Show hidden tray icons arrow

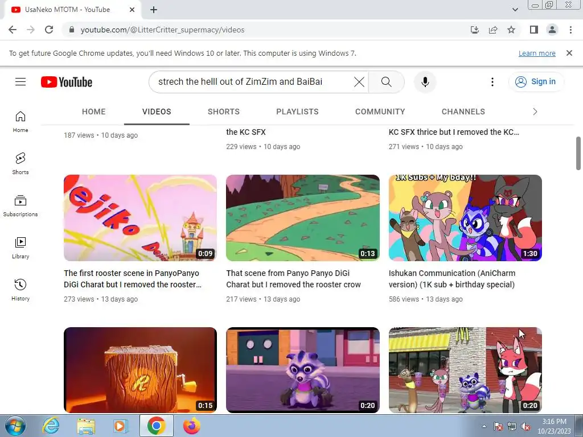pyautogui.click(x=484, y=427)
